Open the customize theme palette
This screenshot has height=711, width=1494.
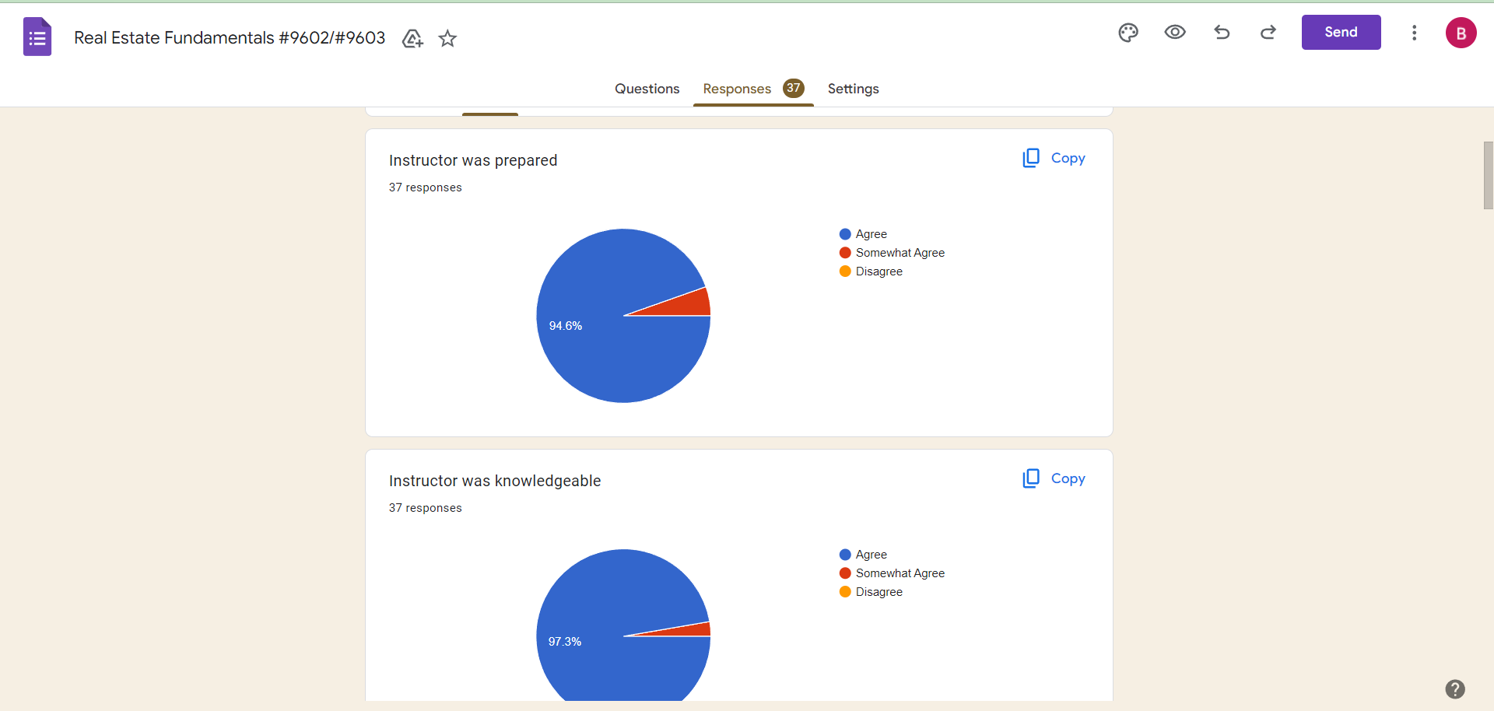click(x=1128, y=32)
